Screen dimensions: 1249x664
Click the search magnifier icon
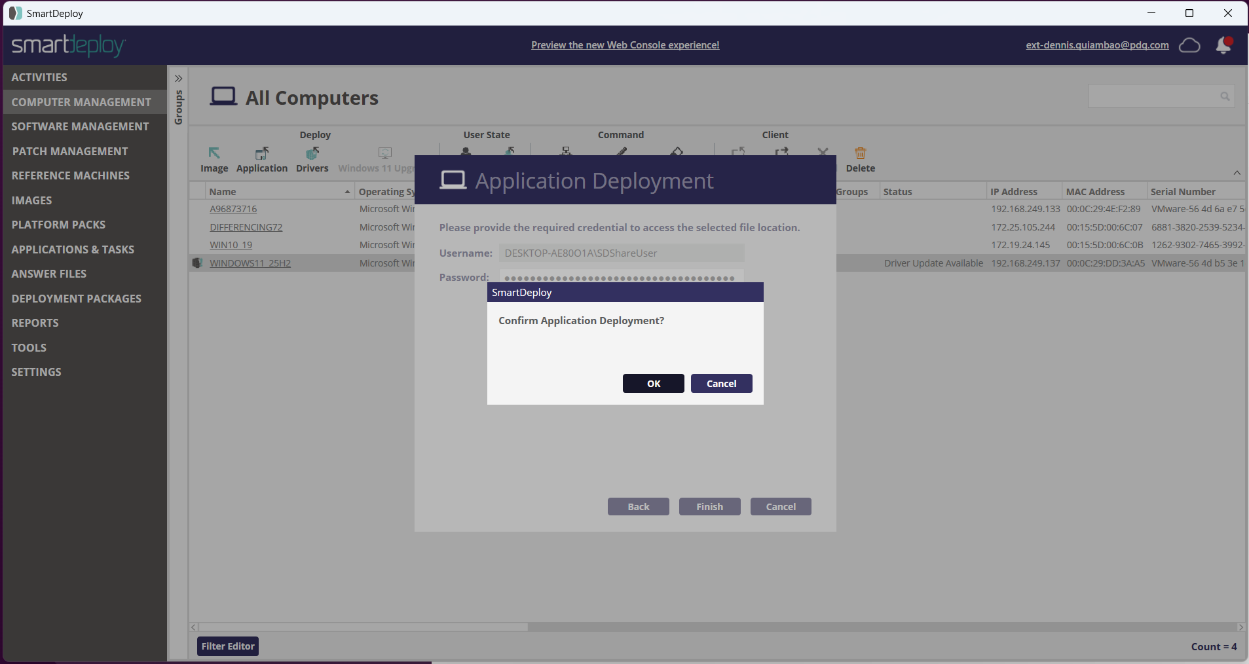[x=1224, y=96]
